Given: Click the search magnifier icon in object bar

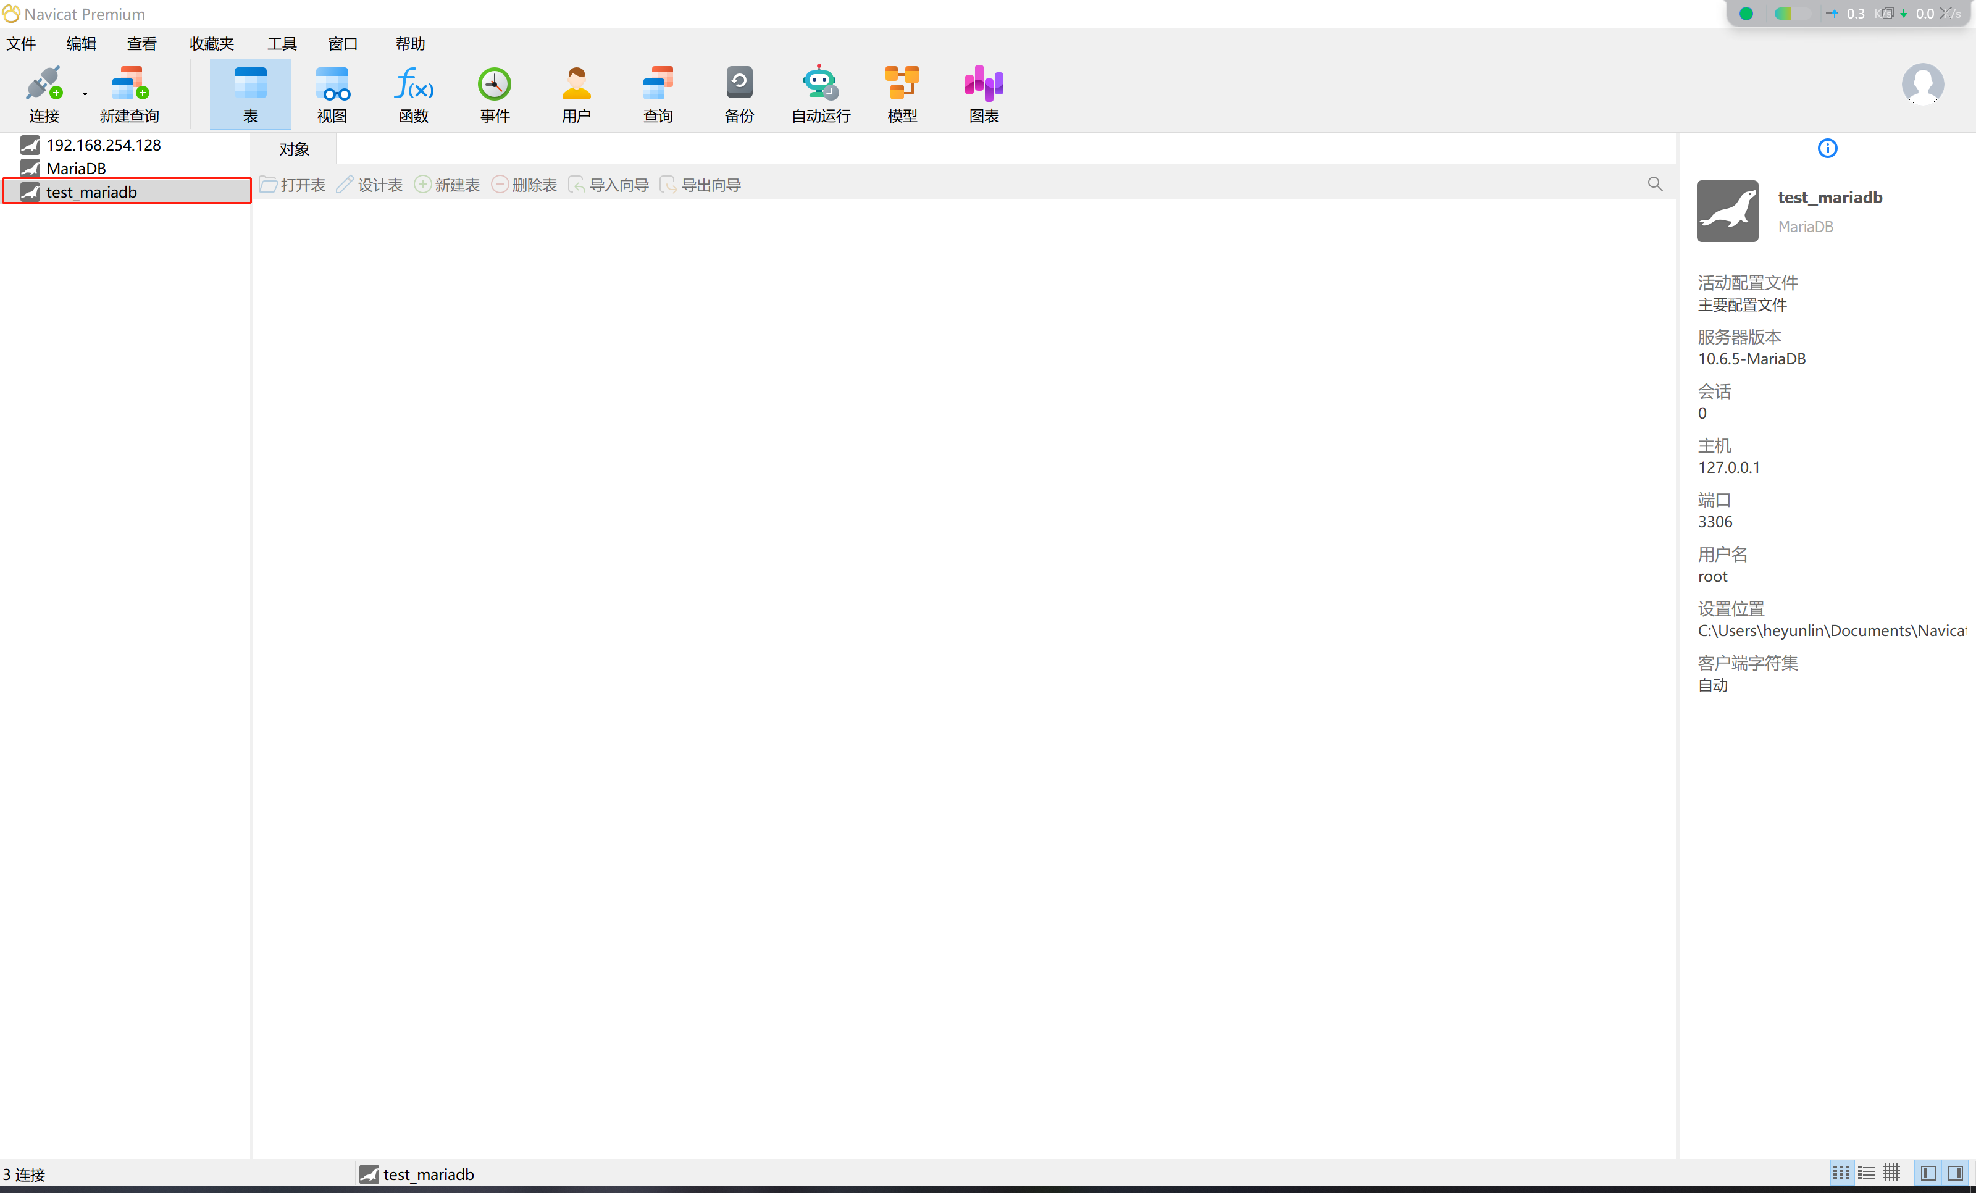Looking at the screenshot, I should click(x=1654, y=185).
